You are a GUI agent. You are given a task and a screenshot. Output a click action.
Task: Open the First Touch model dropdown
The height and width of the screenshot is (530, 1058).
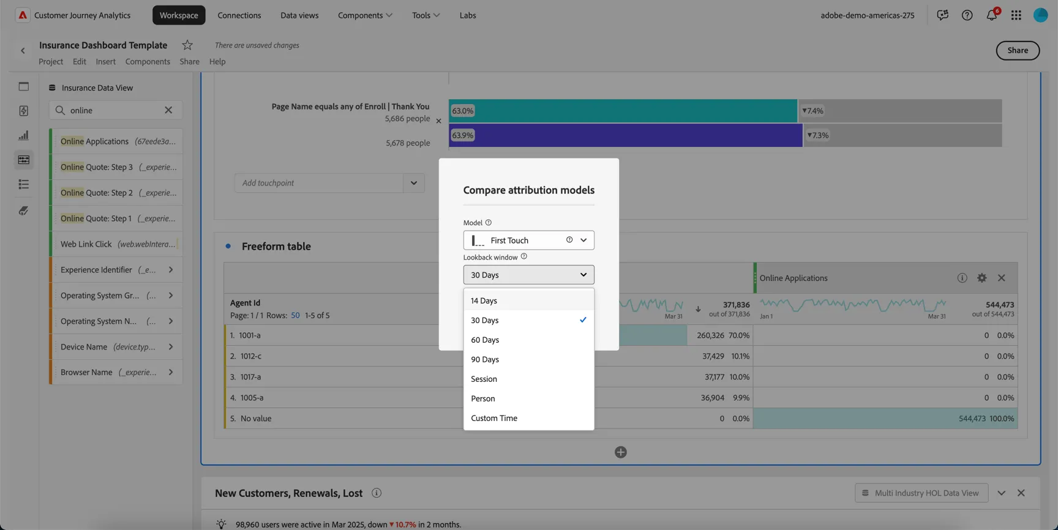click(x=529, y=240)
